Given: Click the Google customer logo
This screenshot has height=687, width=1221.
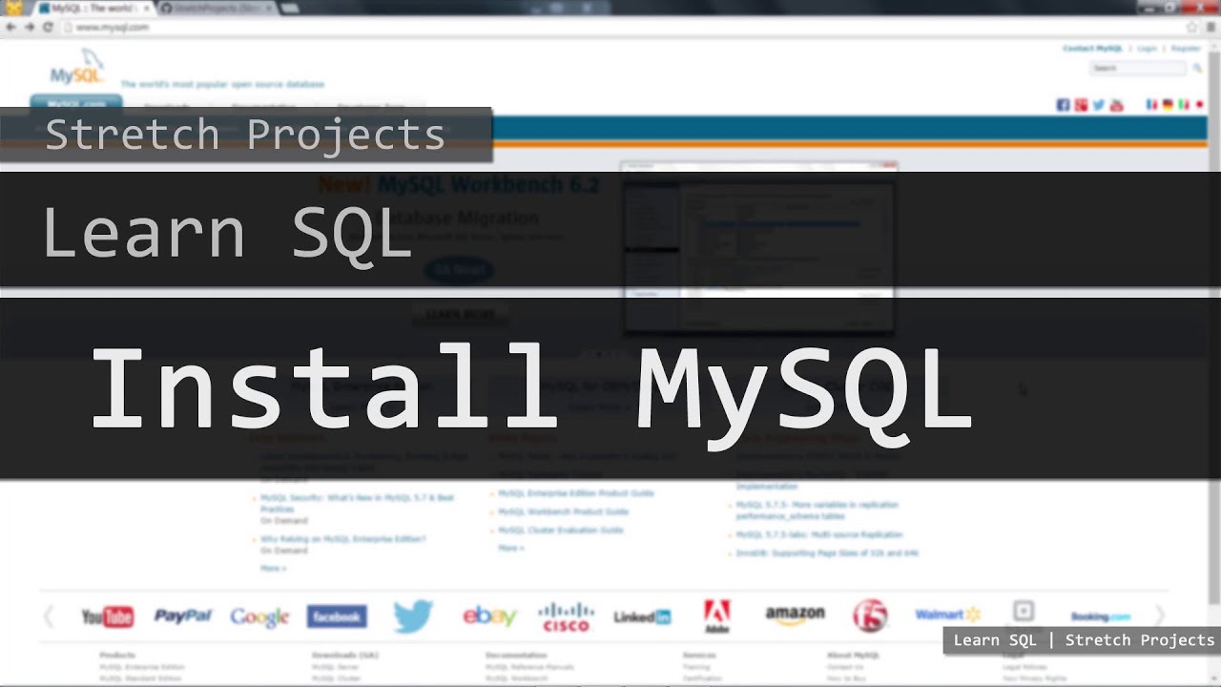Looking at the screenshot, I should tap(259, 617).
